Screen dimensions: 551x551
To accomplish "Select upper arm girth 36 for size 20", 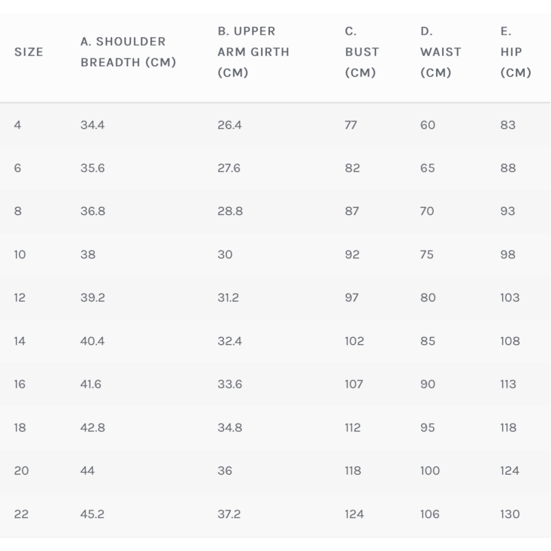I will pos(225,471).
